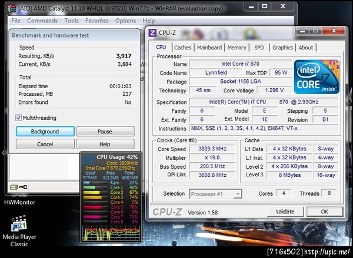Switch to the Memory tab in CPU-Z
Screen dimensions: 353x258
tap(237, 48)
